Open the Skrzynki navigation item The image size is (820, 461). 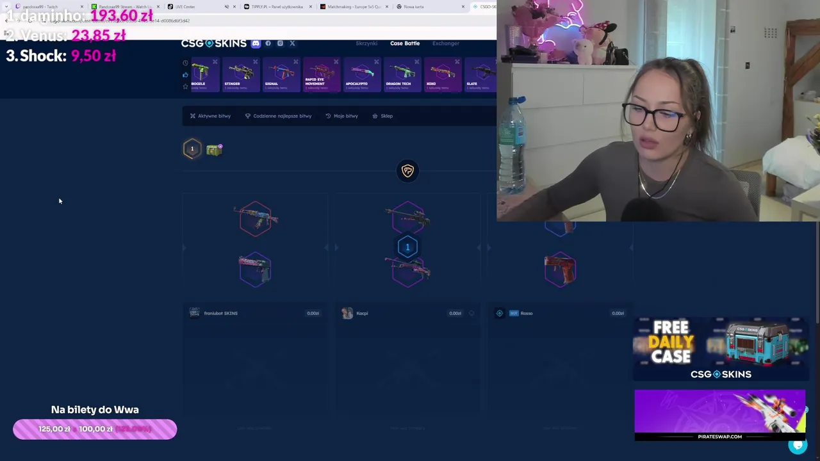366,44
